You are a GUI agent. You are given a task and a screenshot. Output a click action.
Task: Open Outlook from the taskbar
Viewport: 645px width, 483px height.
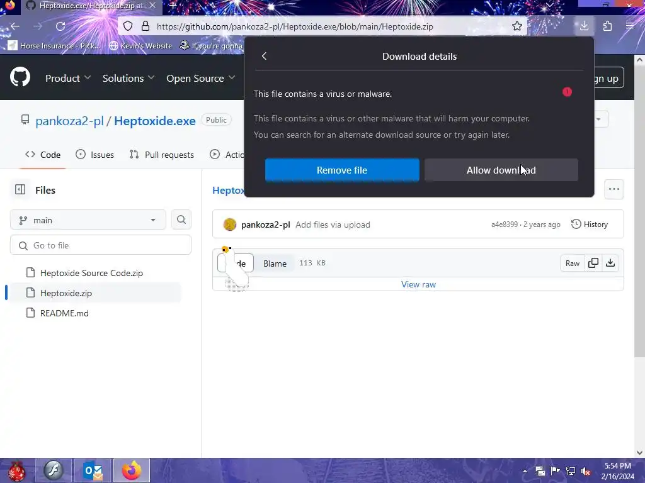click(93, 470)
